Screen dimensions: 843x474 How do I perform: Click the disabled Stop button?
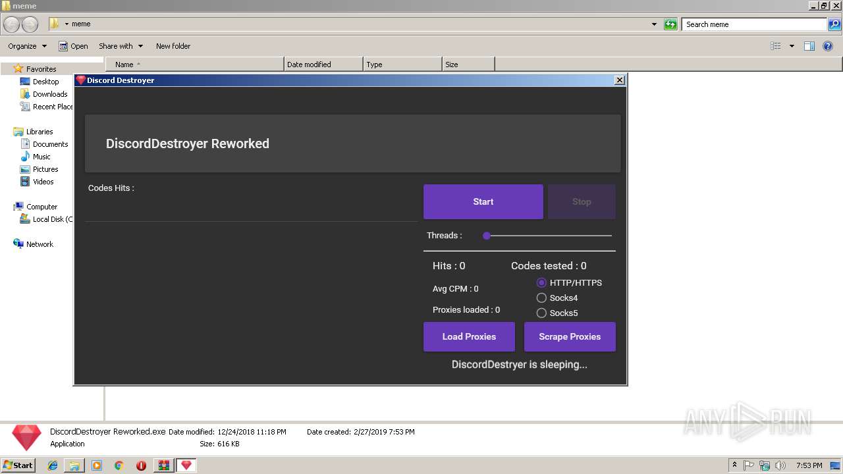click(582, 201)
